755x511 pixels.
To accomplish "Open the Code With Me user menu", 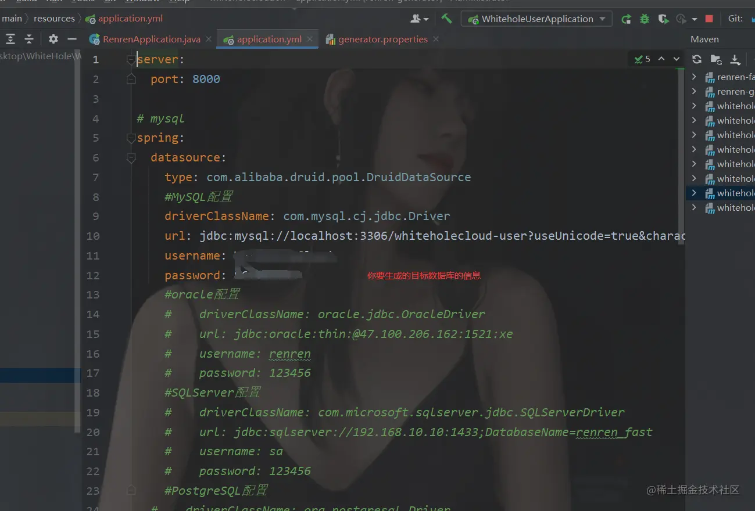I will (419, 19).
